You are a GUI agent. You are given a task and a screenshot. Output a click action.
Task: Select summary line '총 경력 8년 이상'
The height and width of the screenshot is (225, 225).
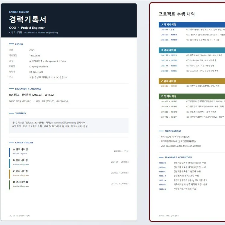click(x=21, y=123)
